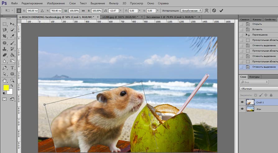Open the Окно menu
This screenshot has height=153, width=278.
coord(151,3)
